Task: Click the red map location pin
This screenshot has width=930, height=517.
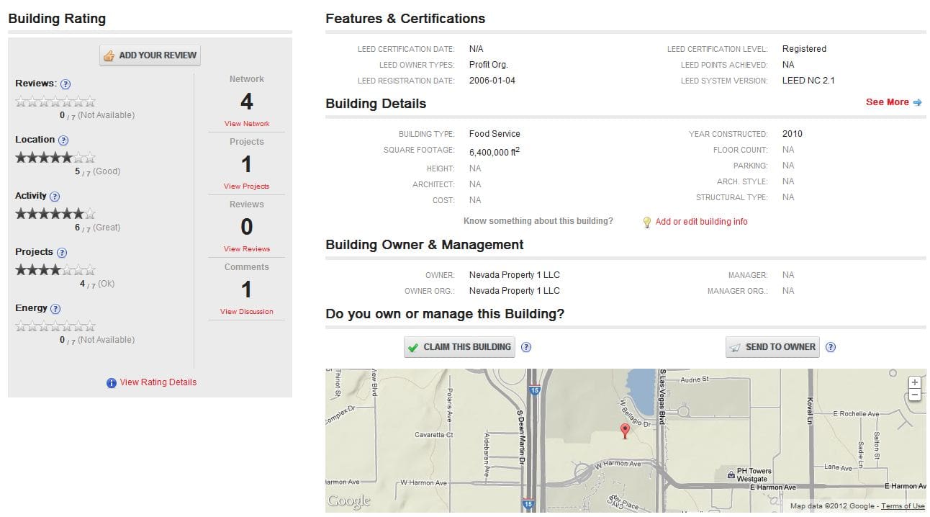Action: click(625, 431)
